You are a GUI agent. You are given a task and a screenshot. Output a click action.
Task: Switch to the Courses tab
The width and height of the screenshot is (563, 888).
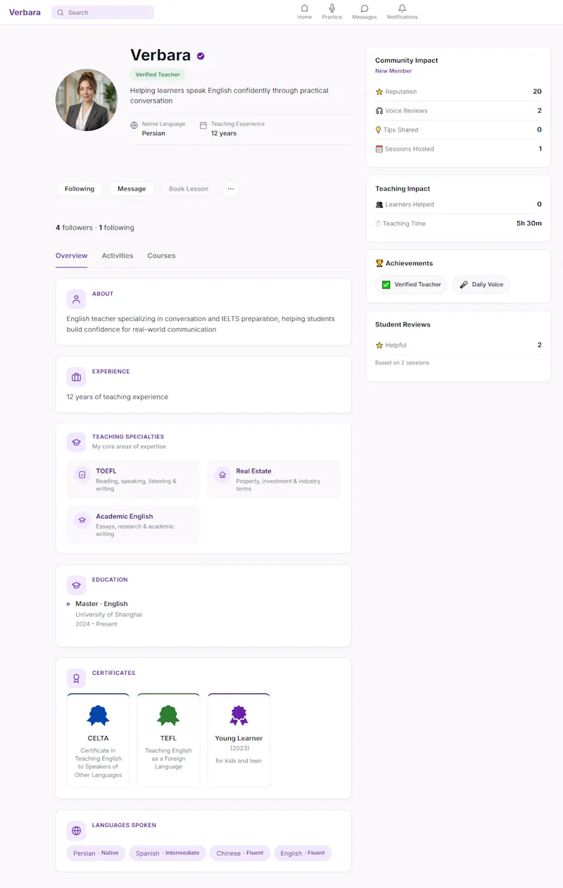161,256
